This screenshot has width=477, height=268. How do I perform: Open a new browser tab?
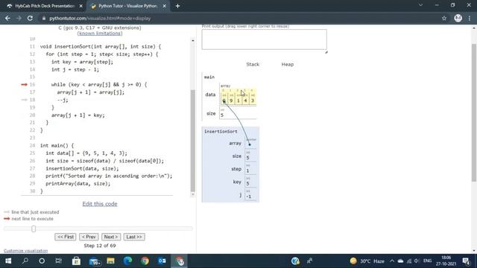[x=177, y=6]
